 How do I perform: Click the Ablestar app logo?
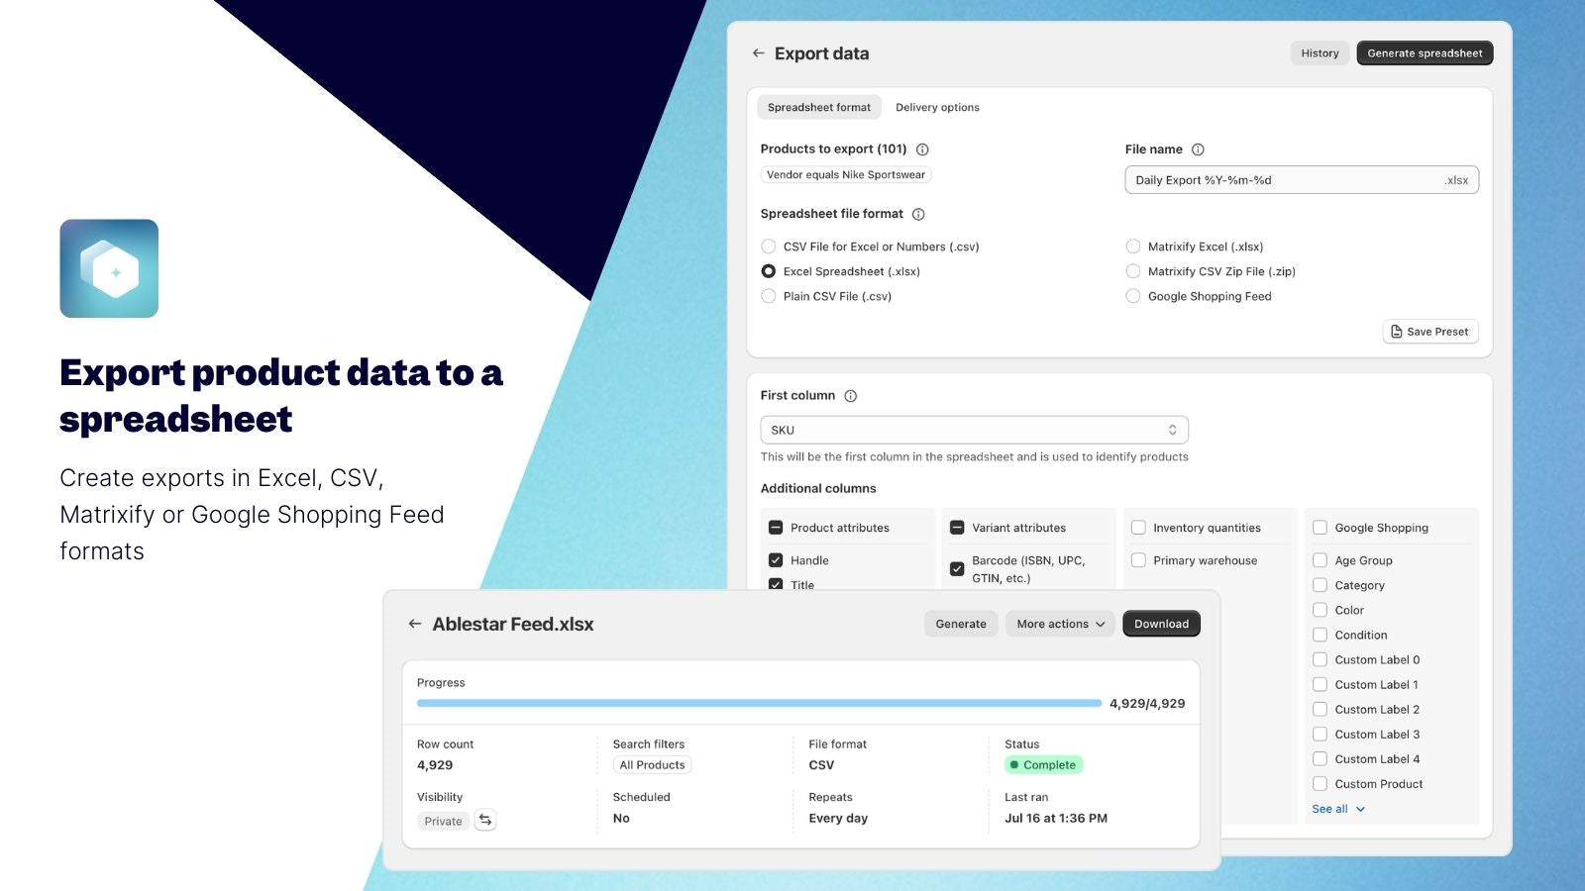[109, 268]
